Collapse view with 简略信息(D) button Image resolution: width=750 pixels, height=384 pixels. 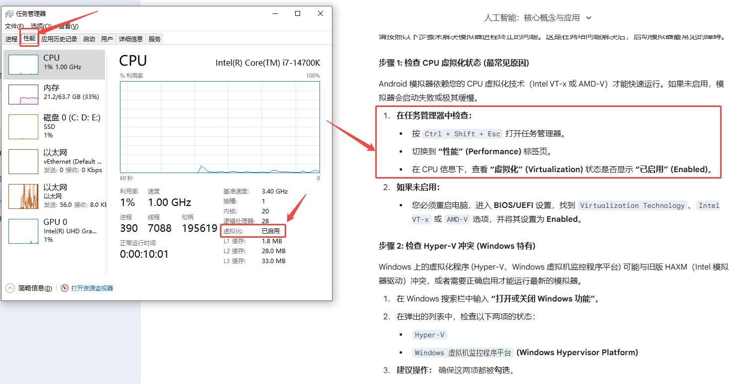pos(35,288)
